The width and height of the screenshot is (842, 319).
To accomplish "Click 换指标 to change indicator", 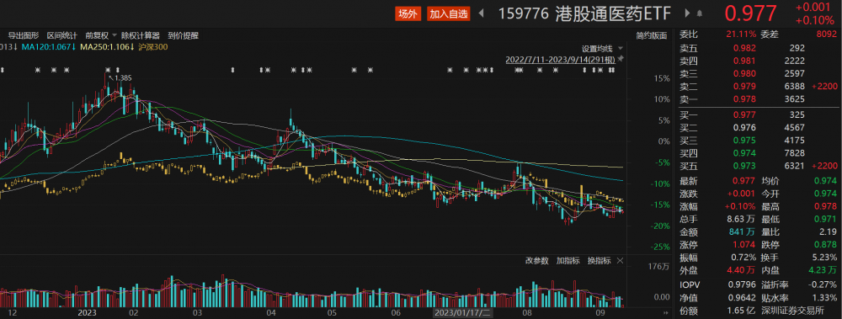I will (x=599, y=261).
